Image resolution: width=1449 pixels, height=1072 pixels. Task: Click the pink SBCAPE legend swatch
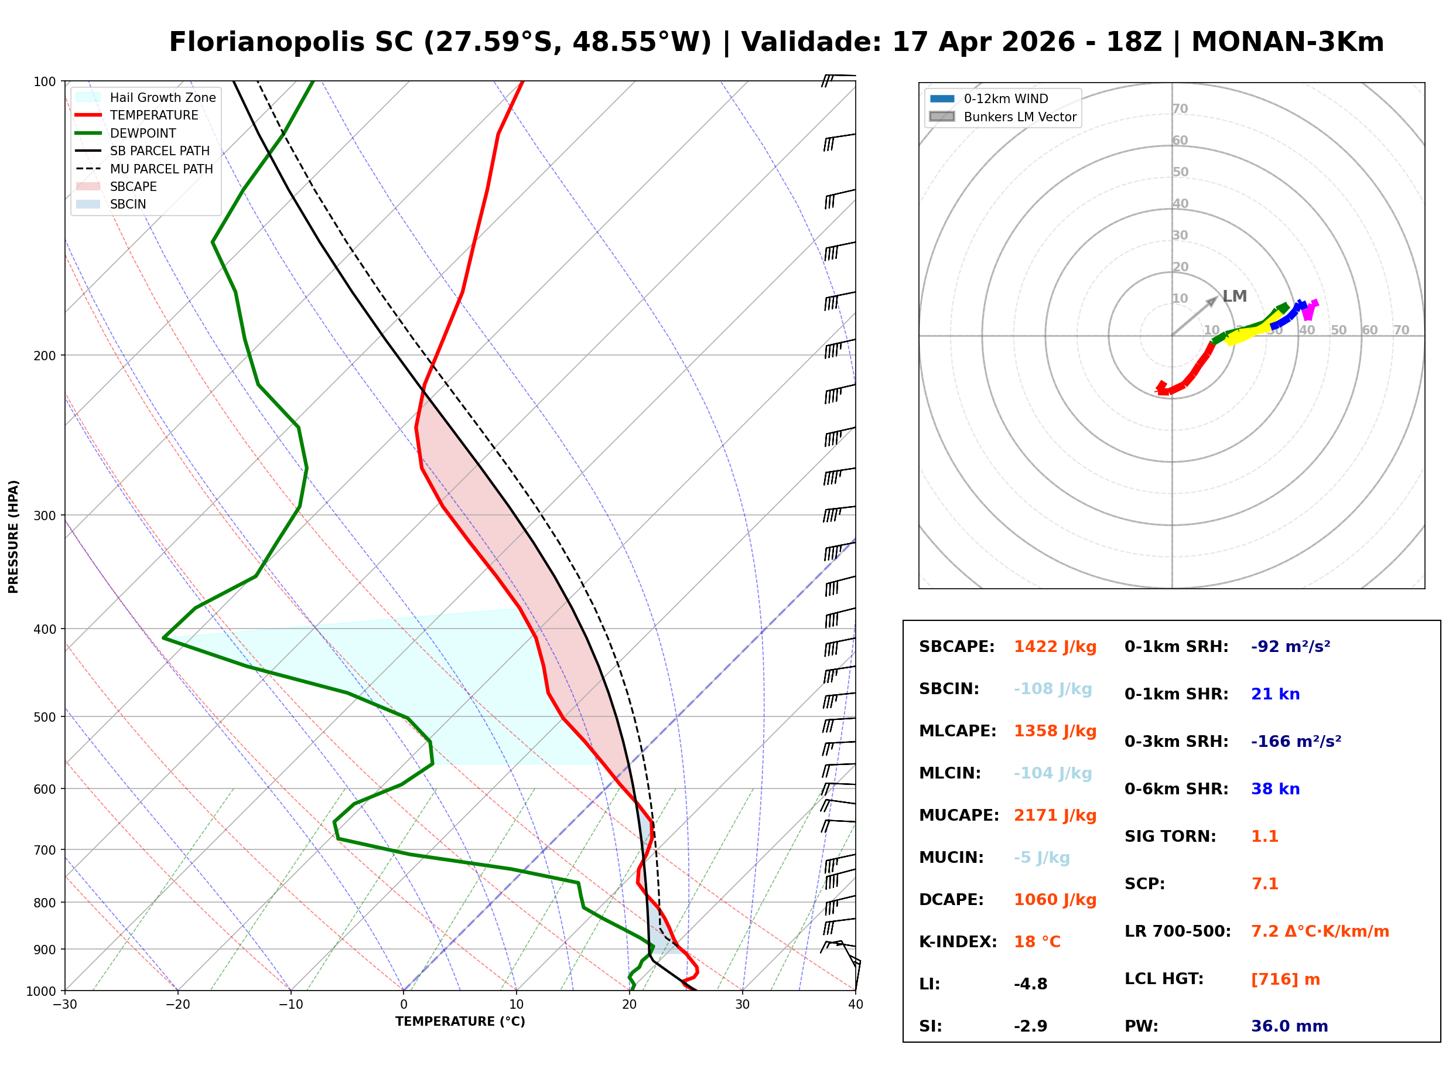(x=88, y=186)
